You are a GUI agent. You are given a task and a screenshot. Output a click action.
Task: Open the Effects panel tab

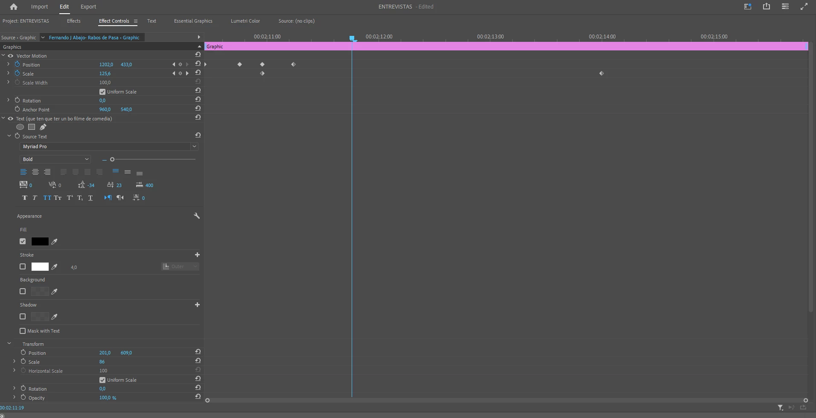74,21
